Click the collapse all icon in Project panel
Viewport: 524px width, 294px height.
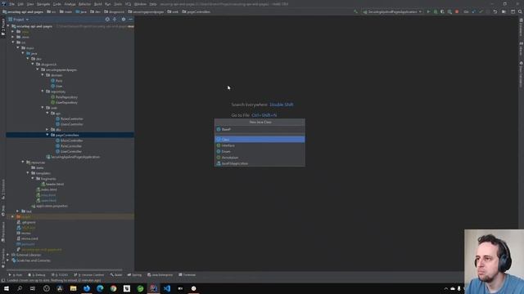click(x=115, y=20)
